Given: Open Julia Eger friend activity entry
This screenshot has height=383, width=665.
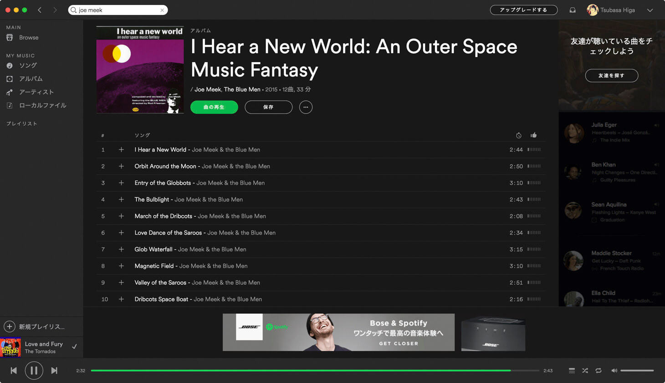Looking at the screenshot, I should click(x=612, y=133).
